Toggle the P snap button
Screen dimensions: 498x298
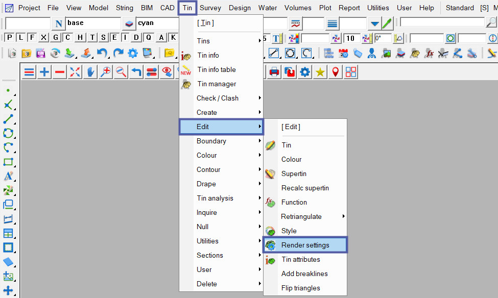9,38
